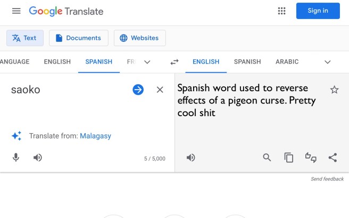349x218 pixels.
Task: Listen to the translated text
Action: (190, 158)
